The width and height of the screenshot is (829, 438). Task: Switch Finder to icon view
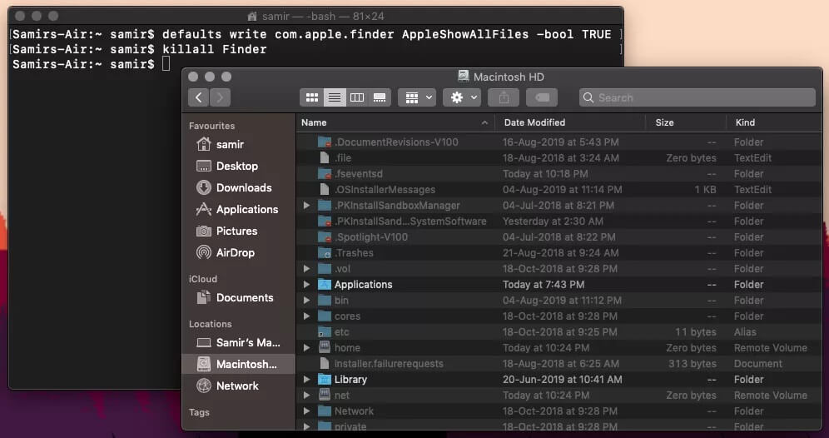click(312, 97)
